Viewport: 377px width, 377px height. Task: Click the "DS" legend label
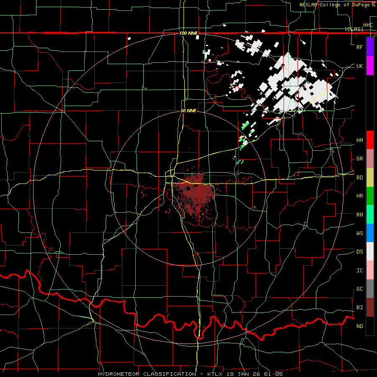pyautogui.click(x=359, y=252)
